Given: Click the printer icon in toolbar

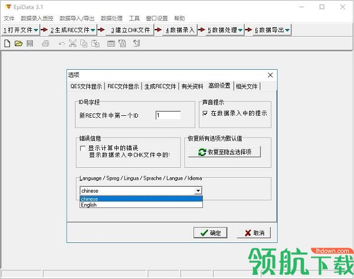Looking at the screenshot, I should tap(45, 43).
